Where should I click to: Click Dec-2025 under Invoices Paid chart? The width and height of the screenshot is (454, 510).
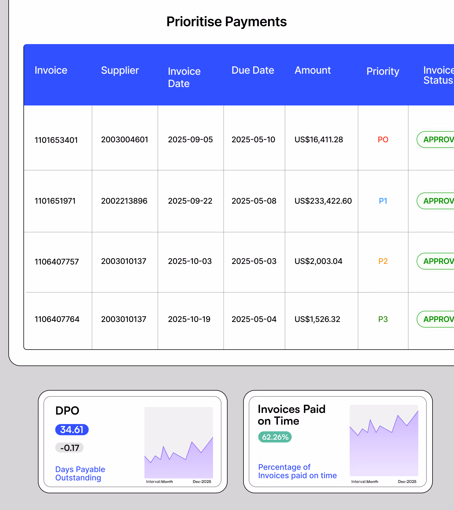click(x=407, y=482)
